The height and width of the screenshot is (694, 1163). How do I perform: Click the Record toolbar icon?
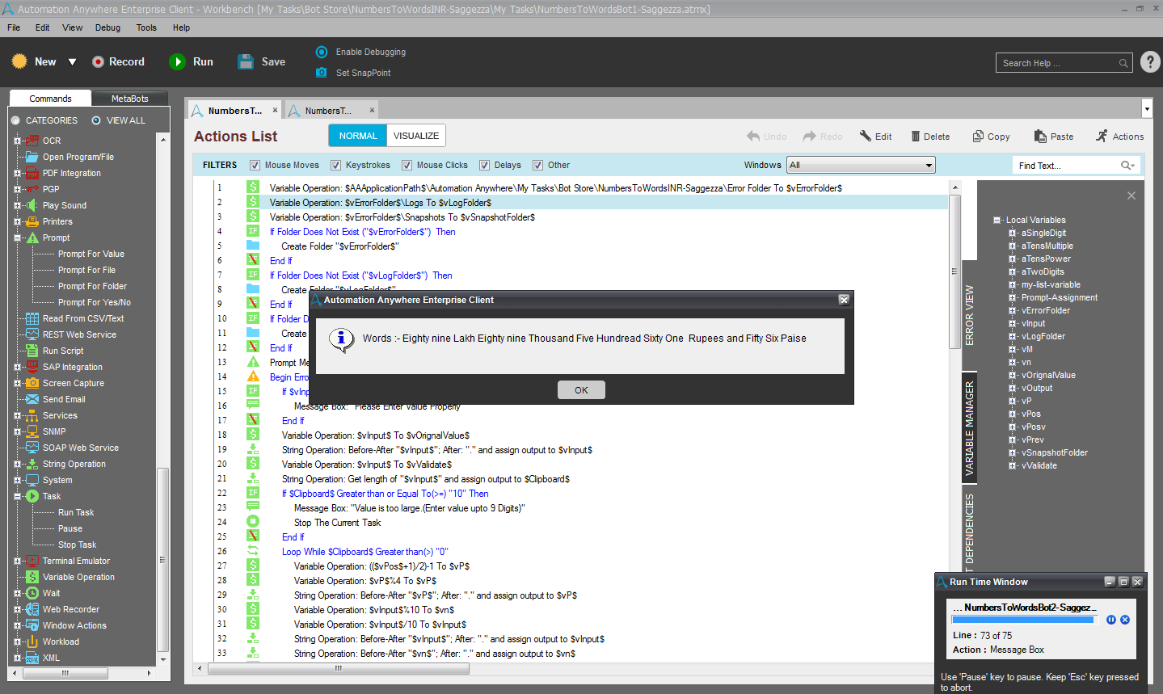point(98,61)
